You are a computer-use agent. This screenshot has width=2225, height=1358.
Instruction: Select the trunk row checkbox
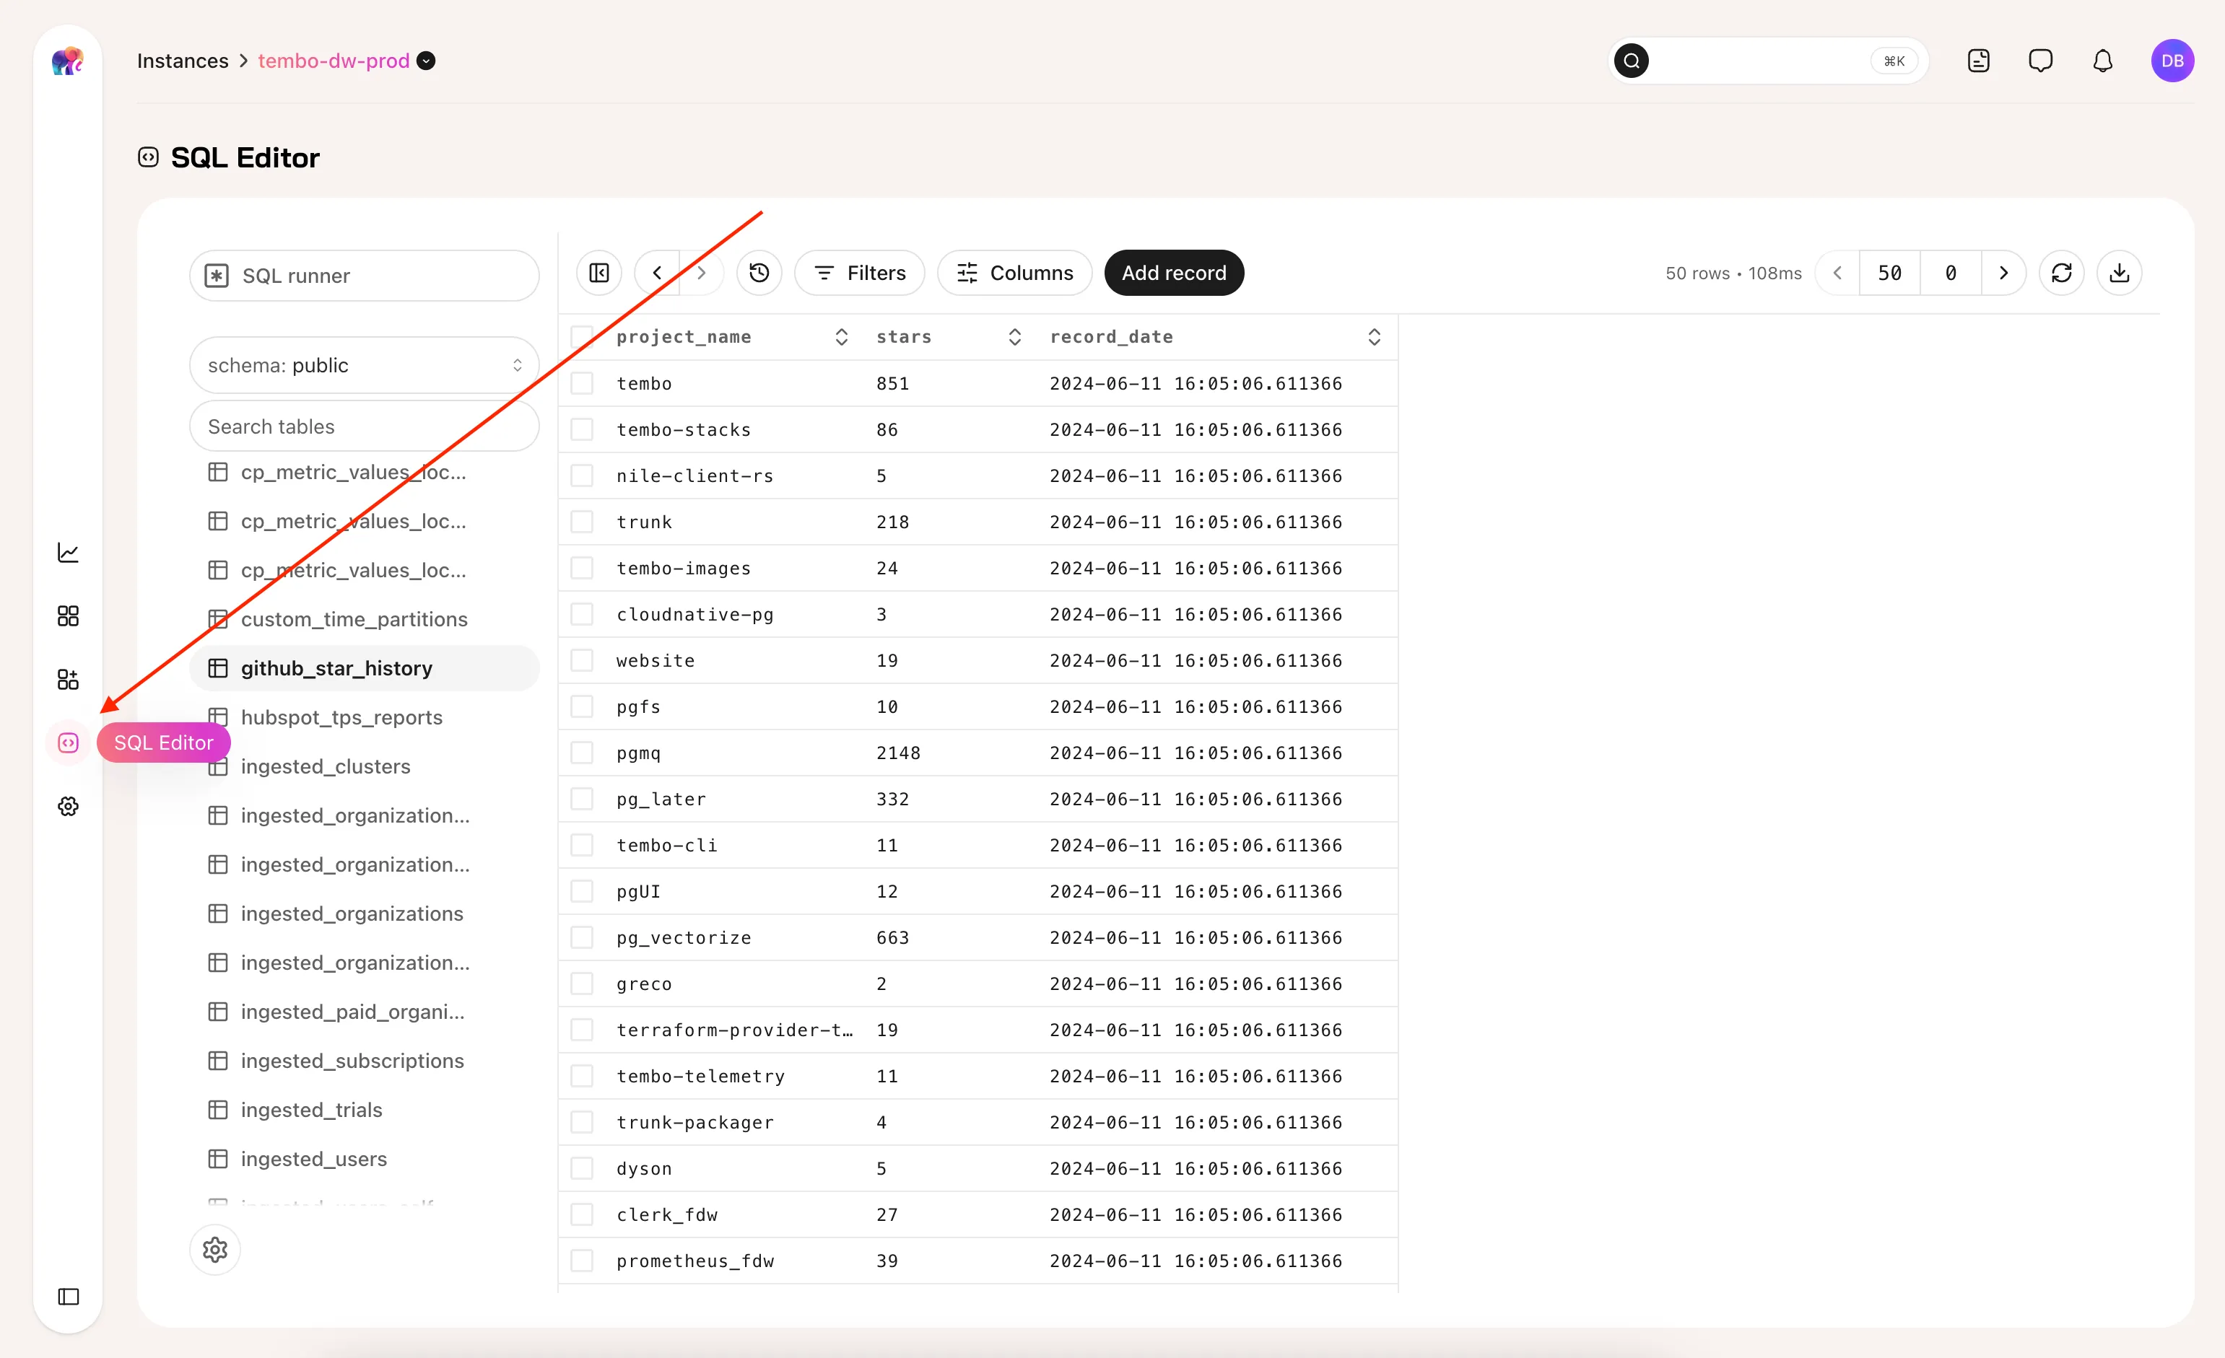[x=583, y=522]
